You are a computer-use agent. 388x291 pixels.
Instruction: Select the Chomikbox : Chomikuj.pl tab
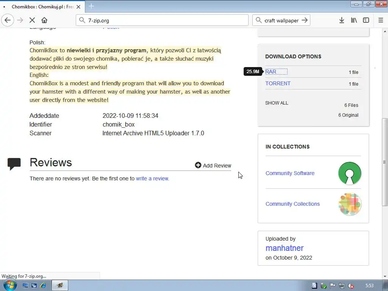pyautogui.click(x=42, y=7)
